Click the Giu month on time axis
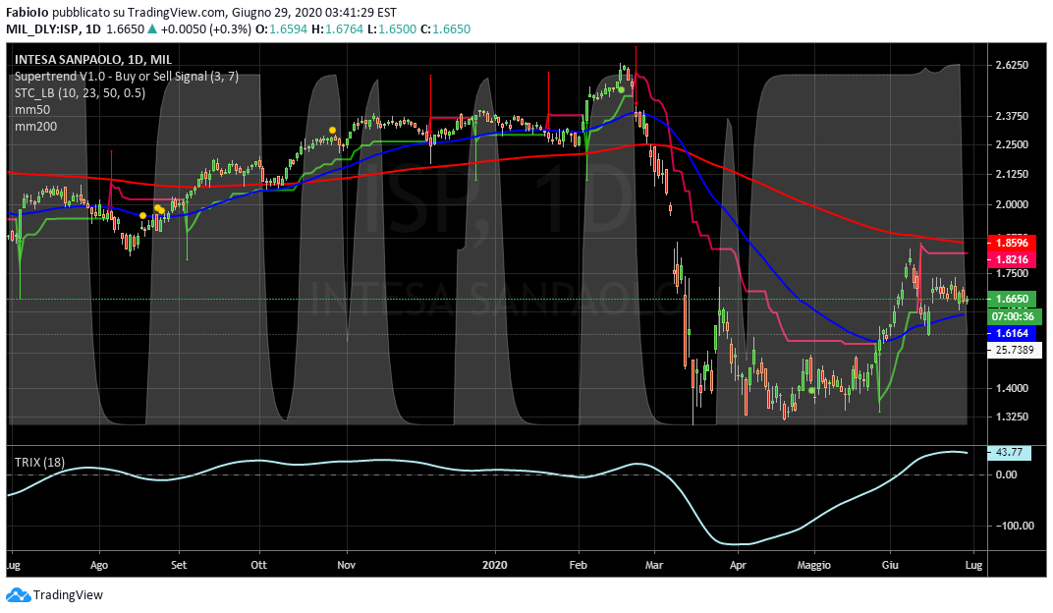Image resolution: width=1053 pixels, height=613 pixels. click(890, 565)
